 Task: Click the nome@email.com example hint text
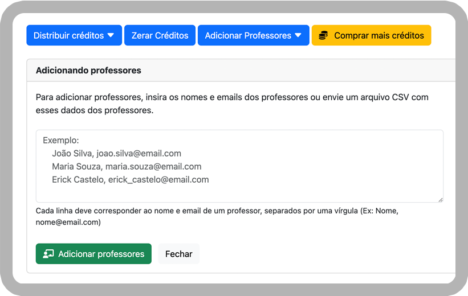(68, 222)
